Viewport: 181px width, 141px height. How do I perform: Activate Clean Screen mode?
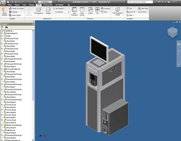[82, 11]
